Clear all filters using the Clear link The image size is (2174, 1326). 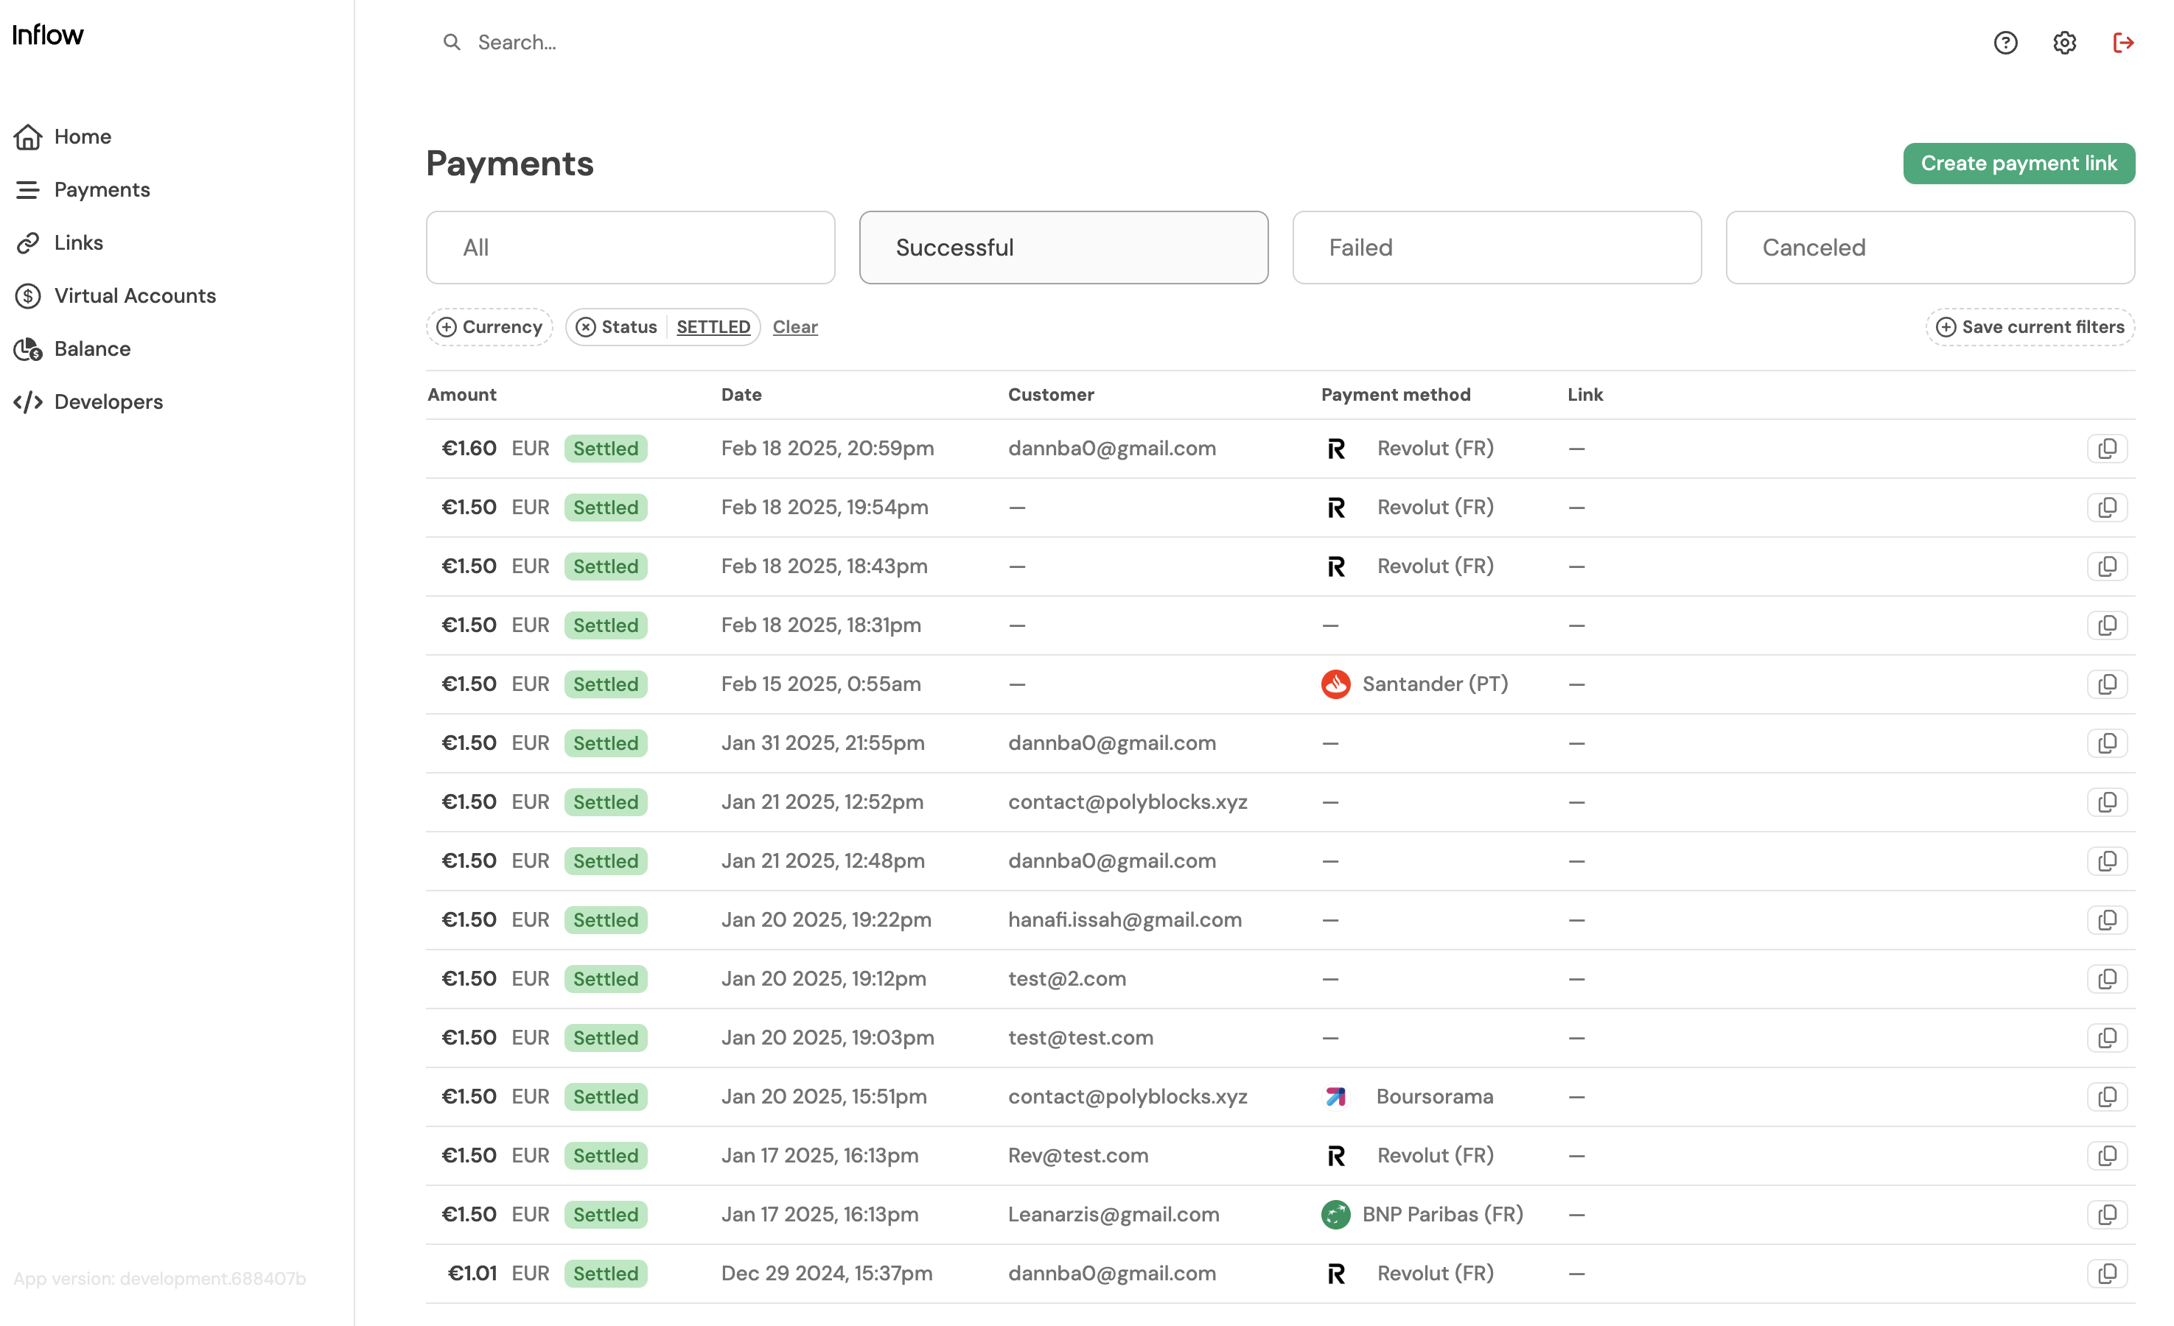tap(795, 327)
